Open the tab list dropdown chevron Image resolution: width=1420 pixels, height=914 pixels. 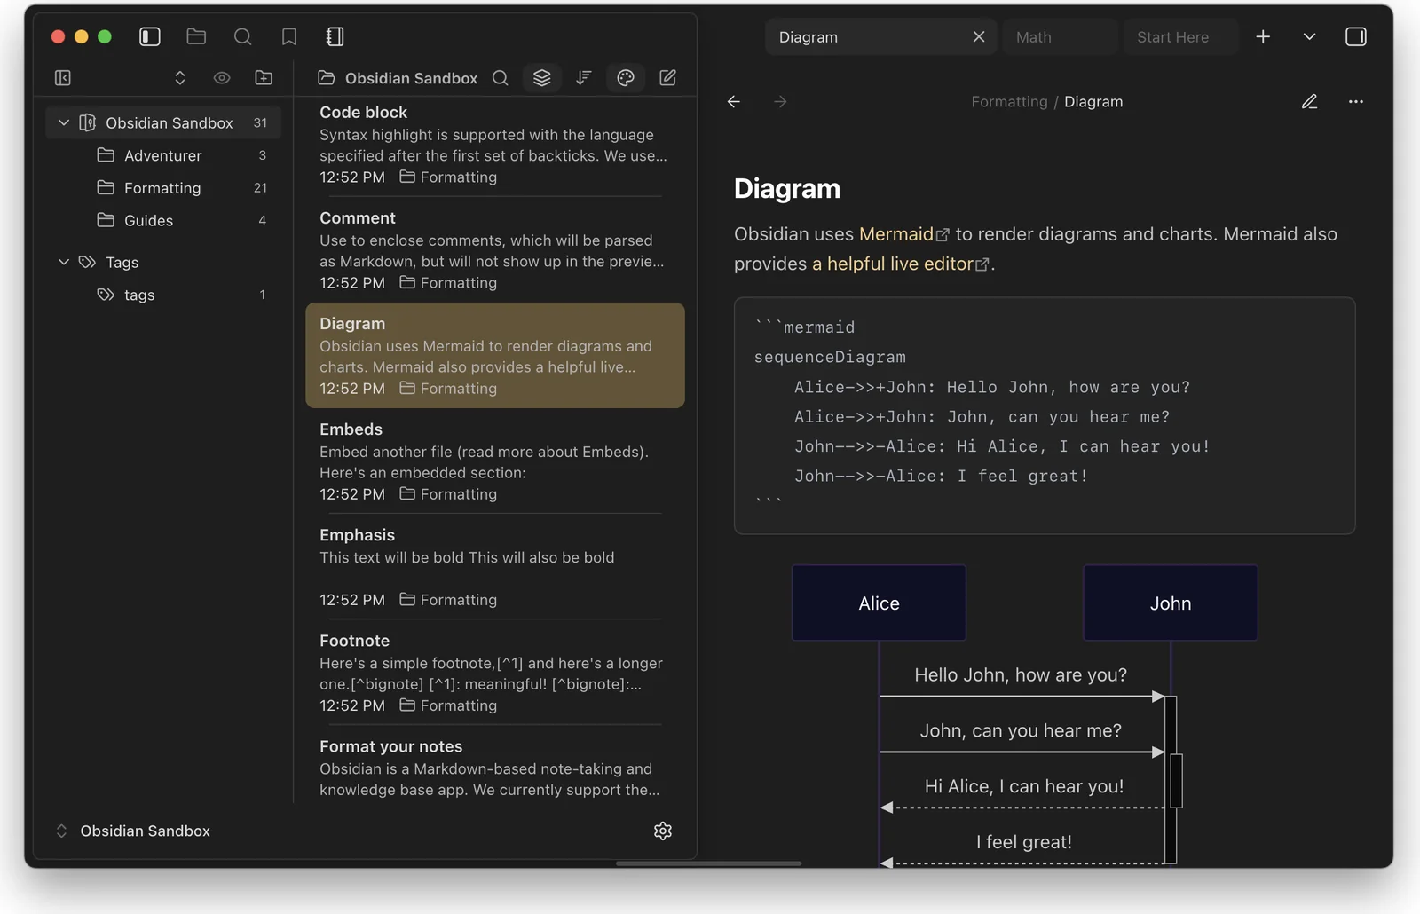tap(1309, 36)
